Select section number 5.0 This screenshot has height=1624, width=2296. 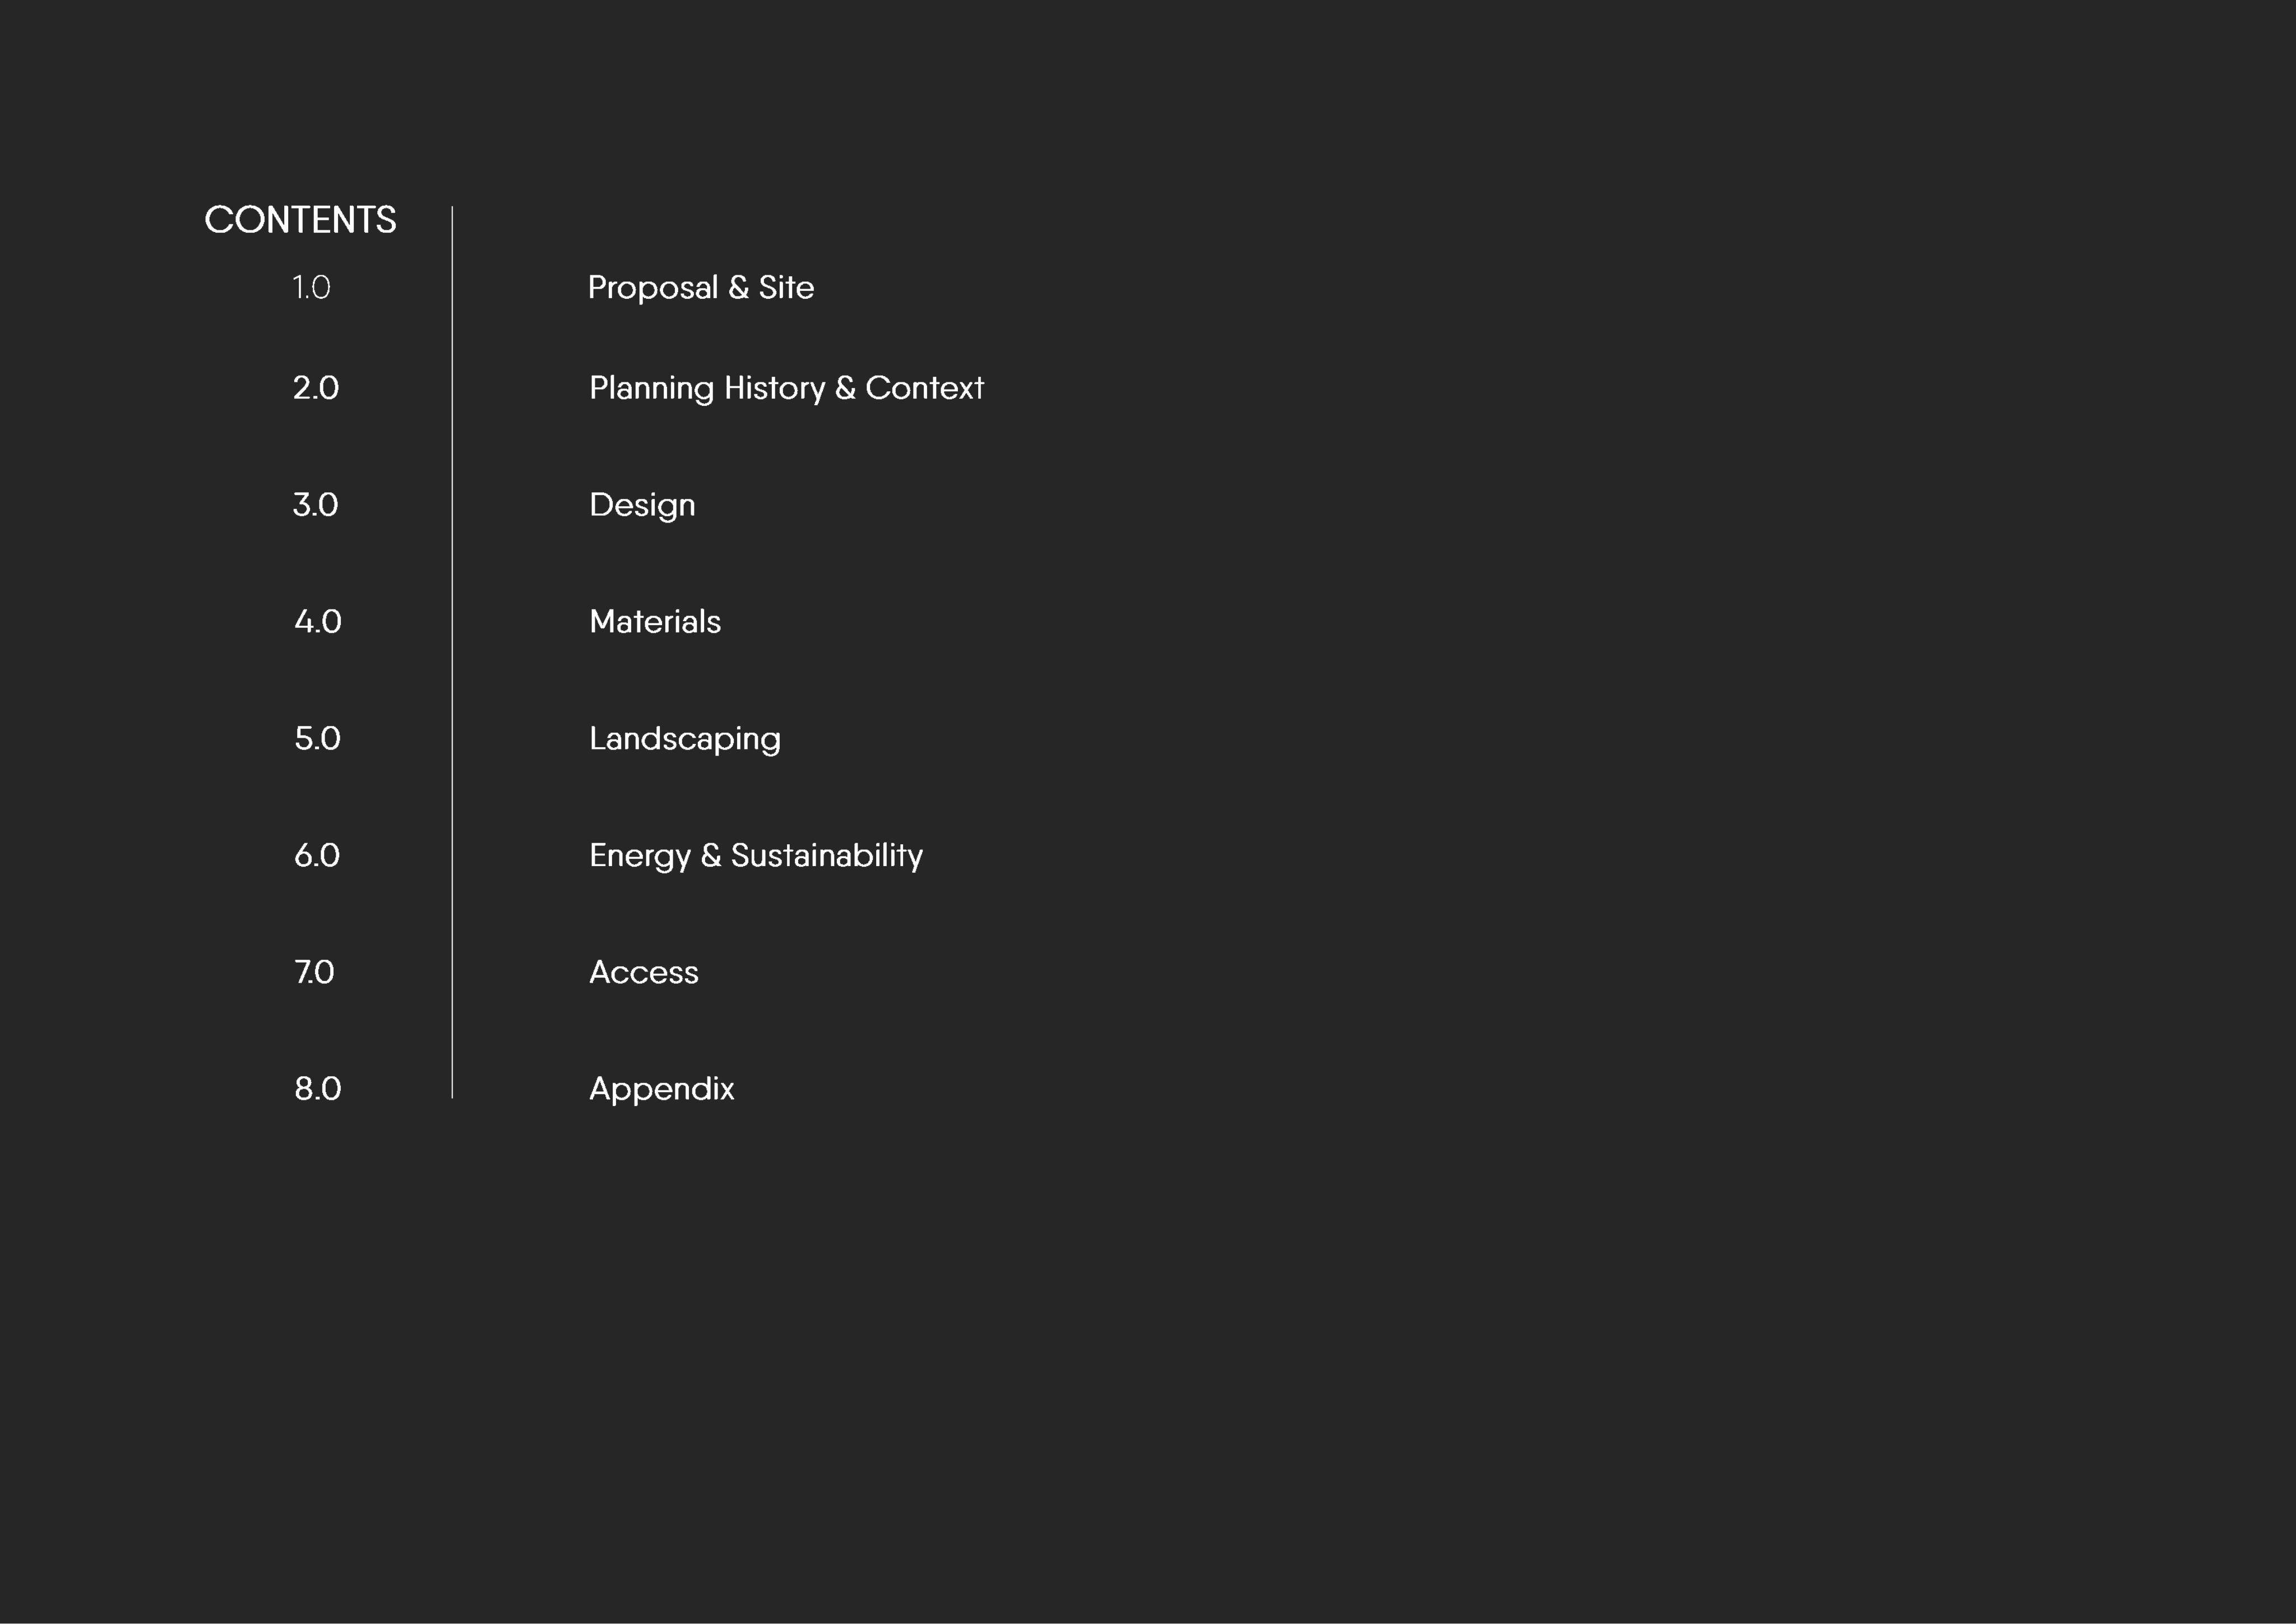point(318,739)
